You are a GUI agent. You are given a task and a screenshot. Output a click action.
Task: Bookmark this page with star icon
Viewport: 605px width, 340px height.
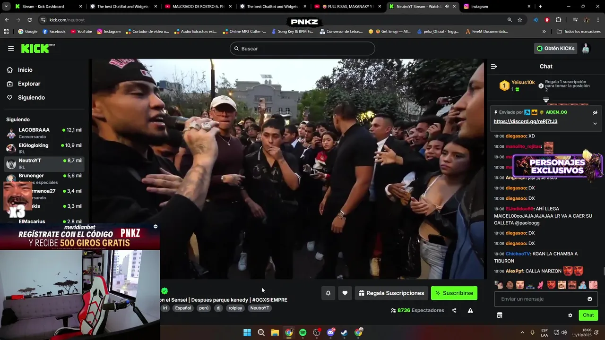[x=520, y=20]
